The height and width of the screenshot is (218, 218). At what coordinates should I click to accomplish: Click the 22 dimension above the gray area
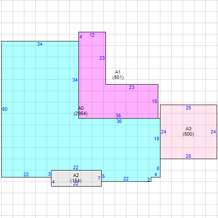coord(76,167)
